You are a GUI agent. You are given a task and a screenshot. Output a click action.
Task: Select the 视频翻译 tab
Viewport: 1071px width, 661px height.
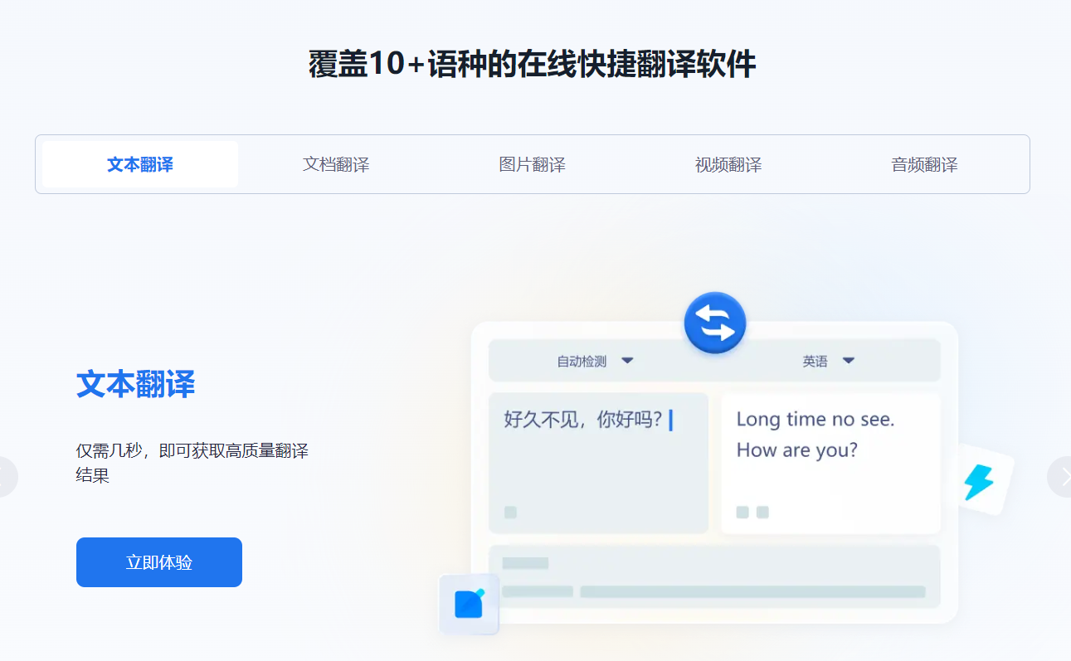pos(728,164)
